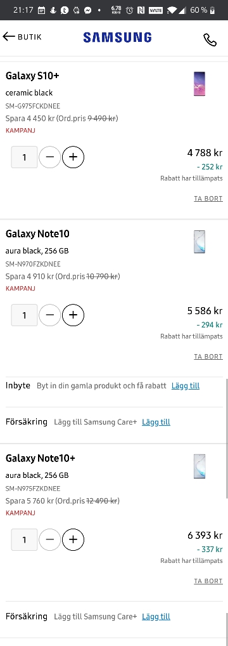Screen dimensions: 228x646
Task: Decrease Galaxy Note10+ quantity with minus
Action: tap(50, 539)
